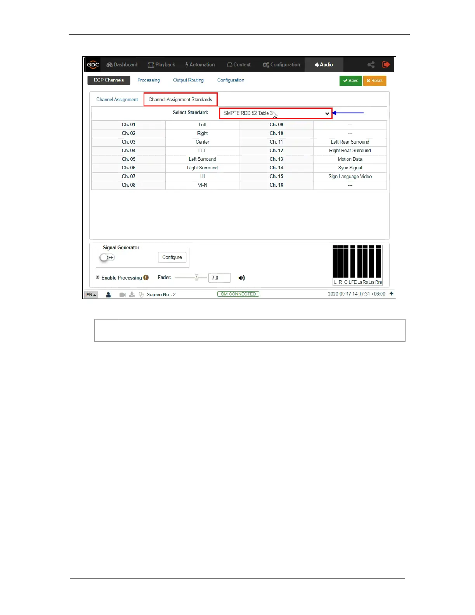The image size is (475, 615).
Task: Open the Processing sub-tab
Action: (x=149, y=80)
